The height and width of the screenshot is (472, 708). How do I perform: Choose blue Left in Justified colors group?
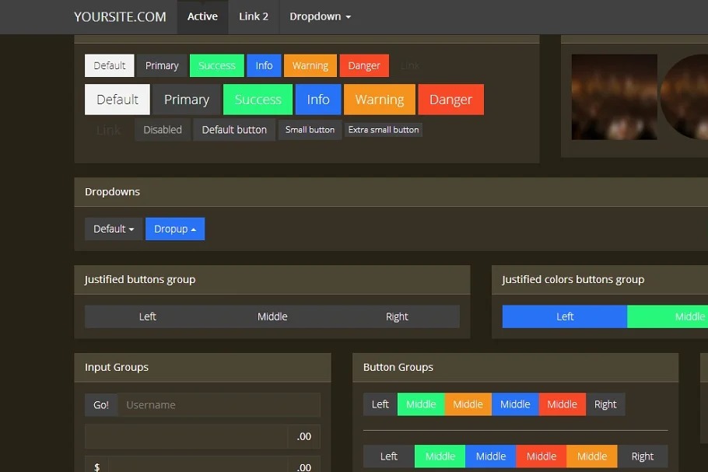565,316
